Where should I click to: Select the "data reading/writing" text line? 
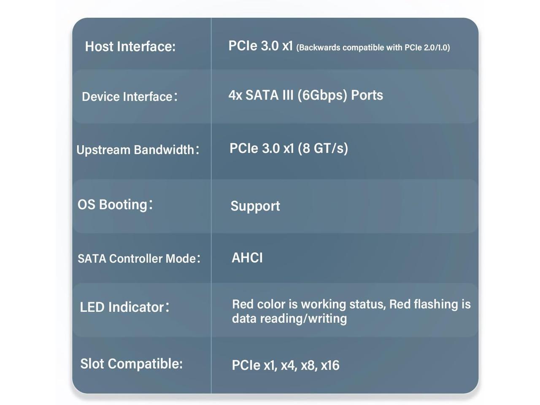[x=289, y=319]
